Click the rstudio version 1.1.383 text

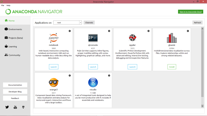(x=93, y=93)
